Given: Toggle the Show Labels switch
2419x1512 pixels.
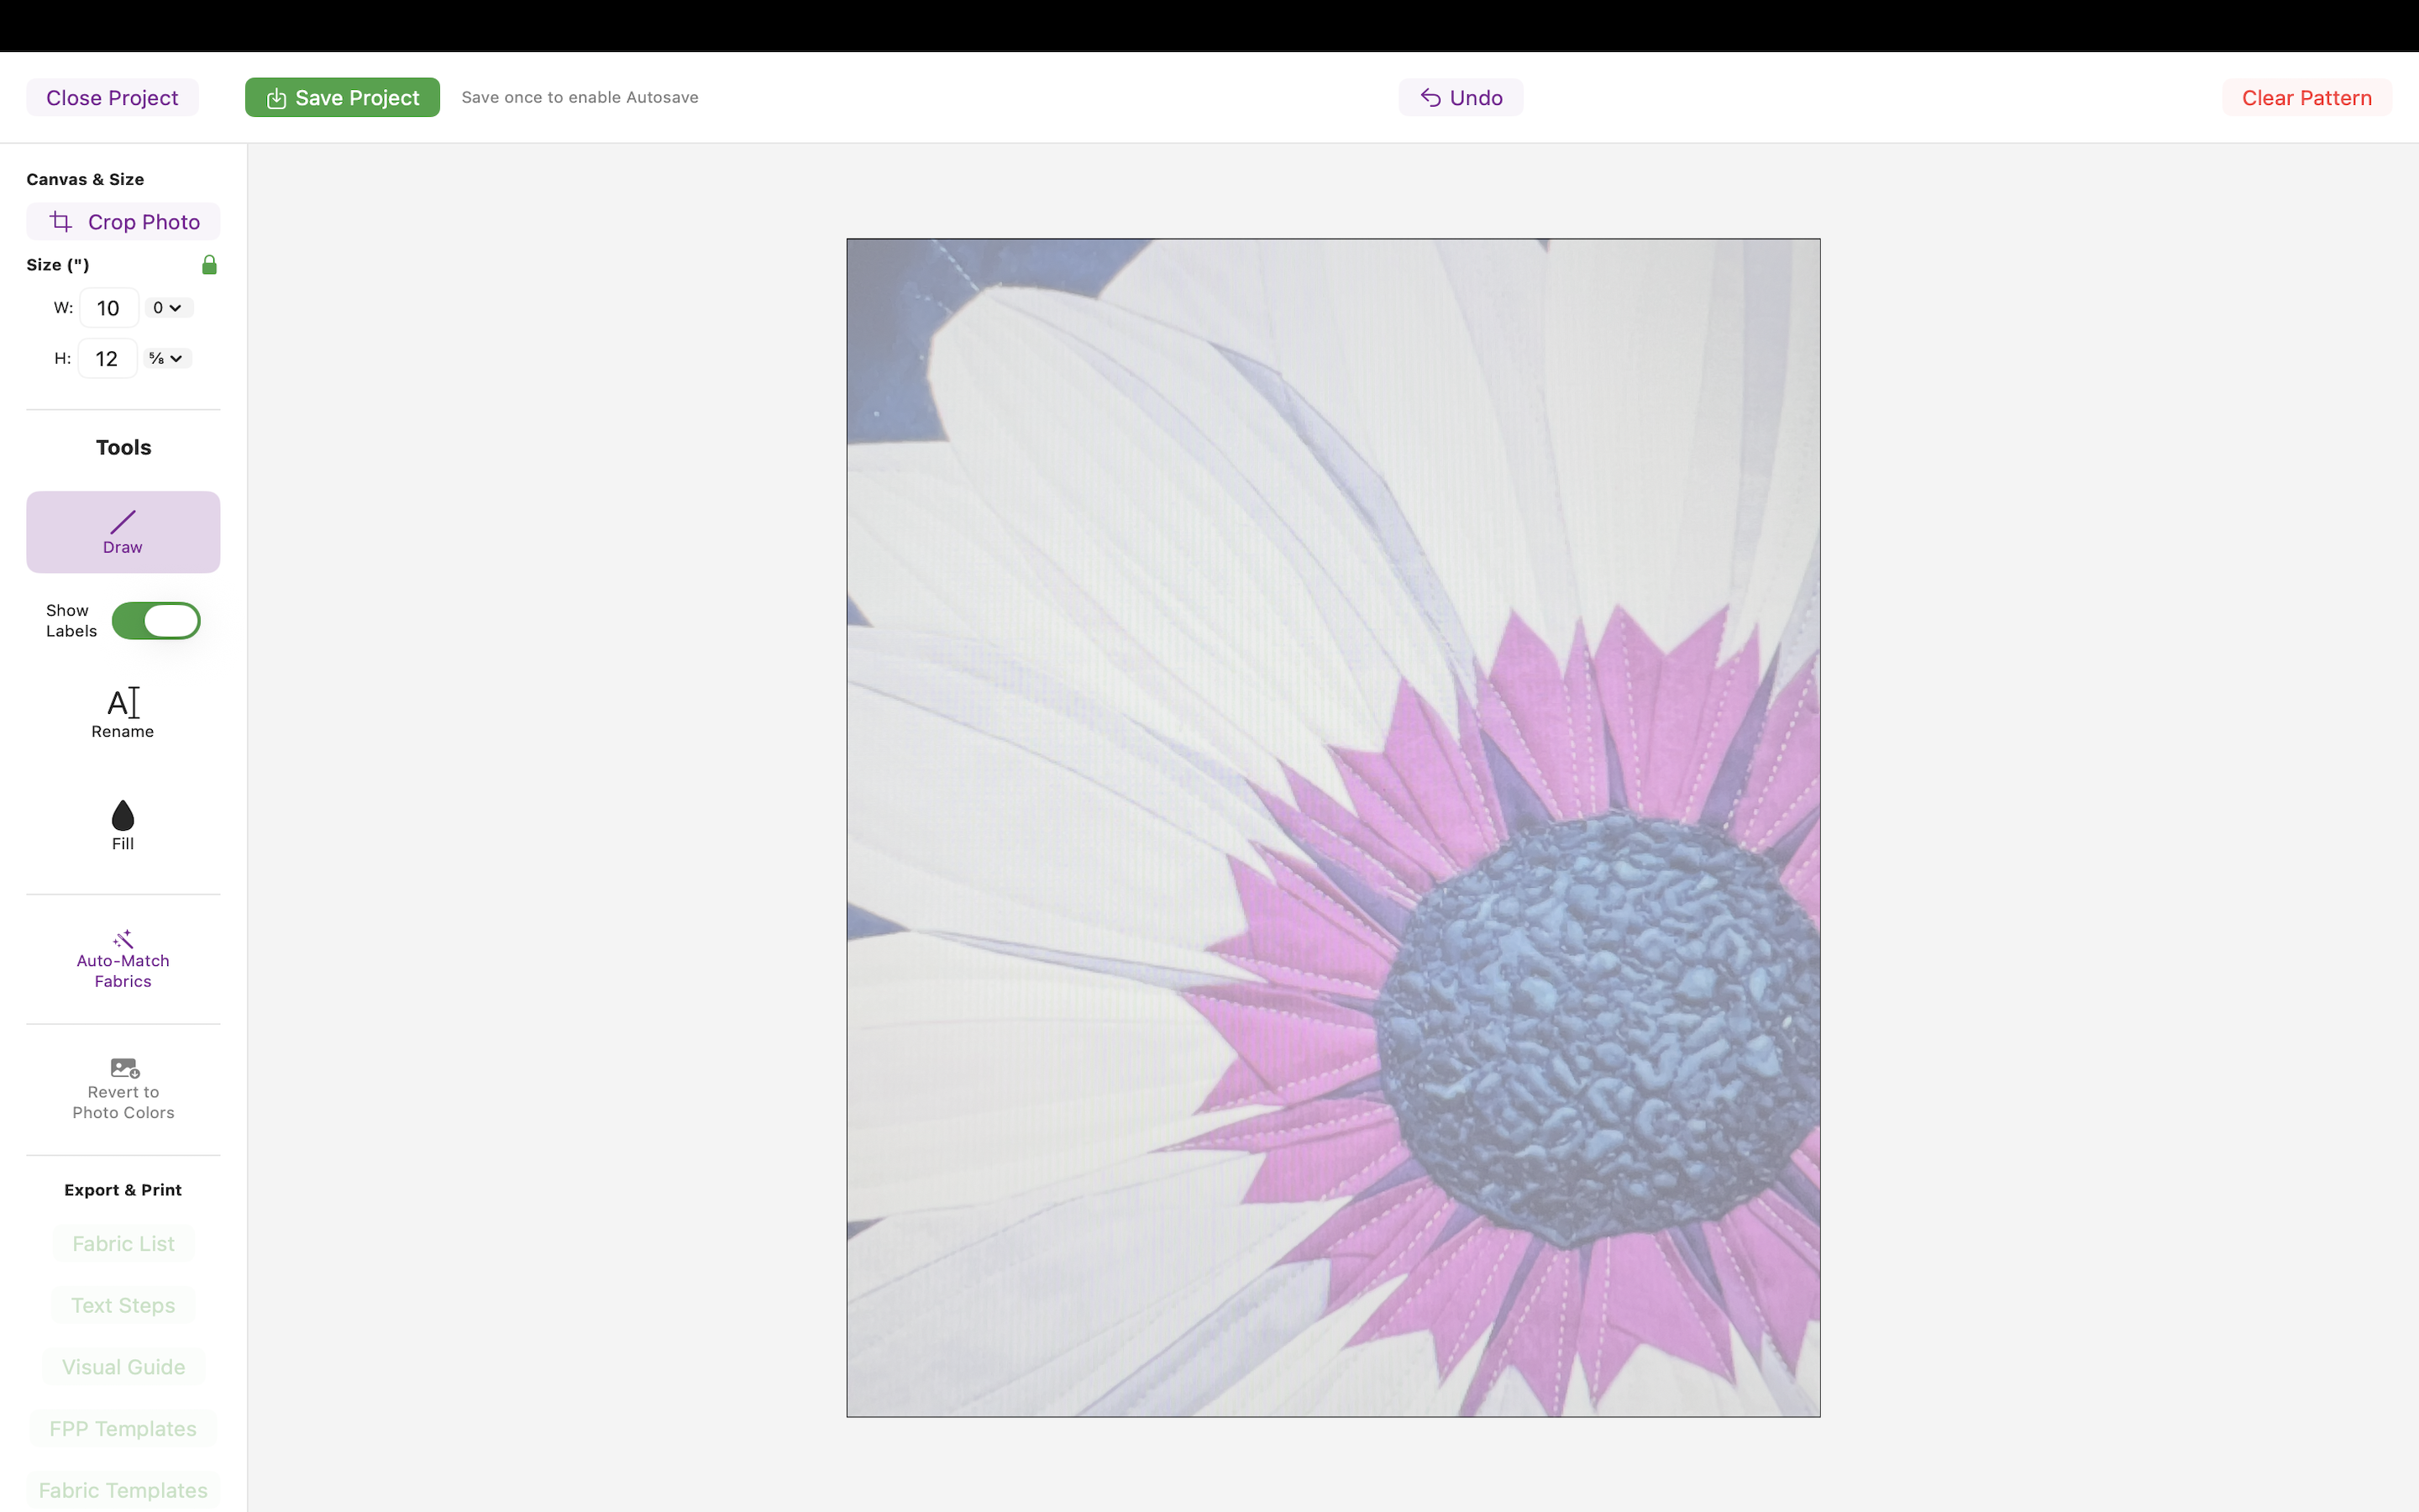Looking at the screenshot, I should pyautogui.click(x=156, y=621).
